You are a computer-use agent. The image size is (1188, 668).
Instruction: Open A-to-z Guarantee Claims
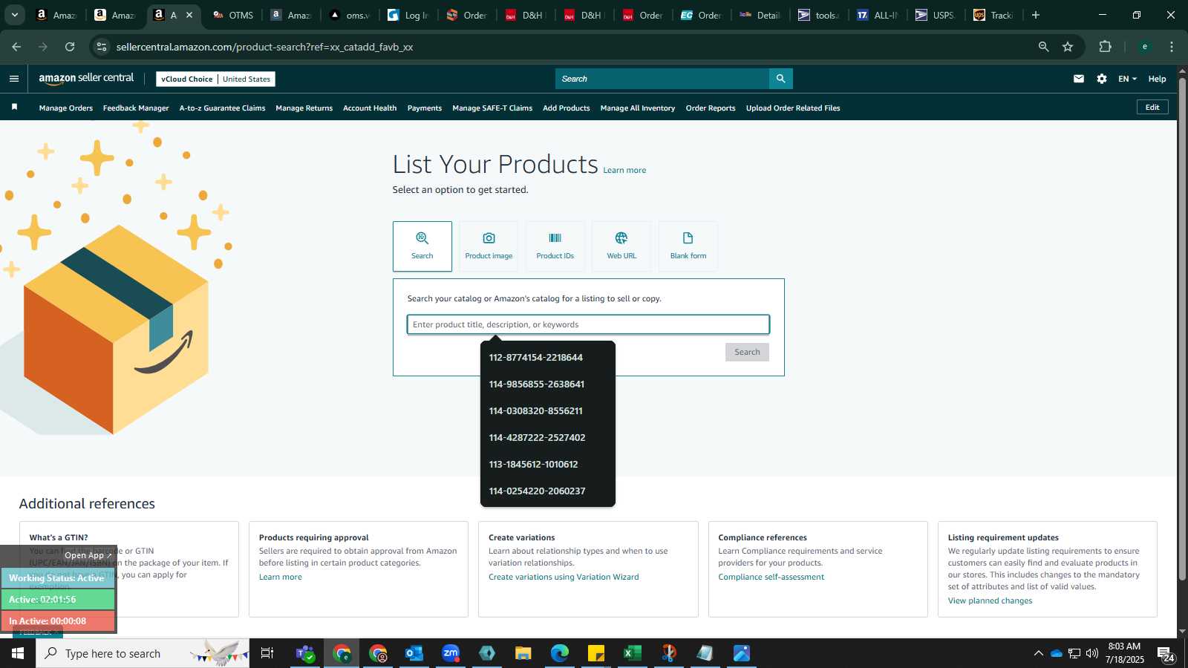(222, 108)
